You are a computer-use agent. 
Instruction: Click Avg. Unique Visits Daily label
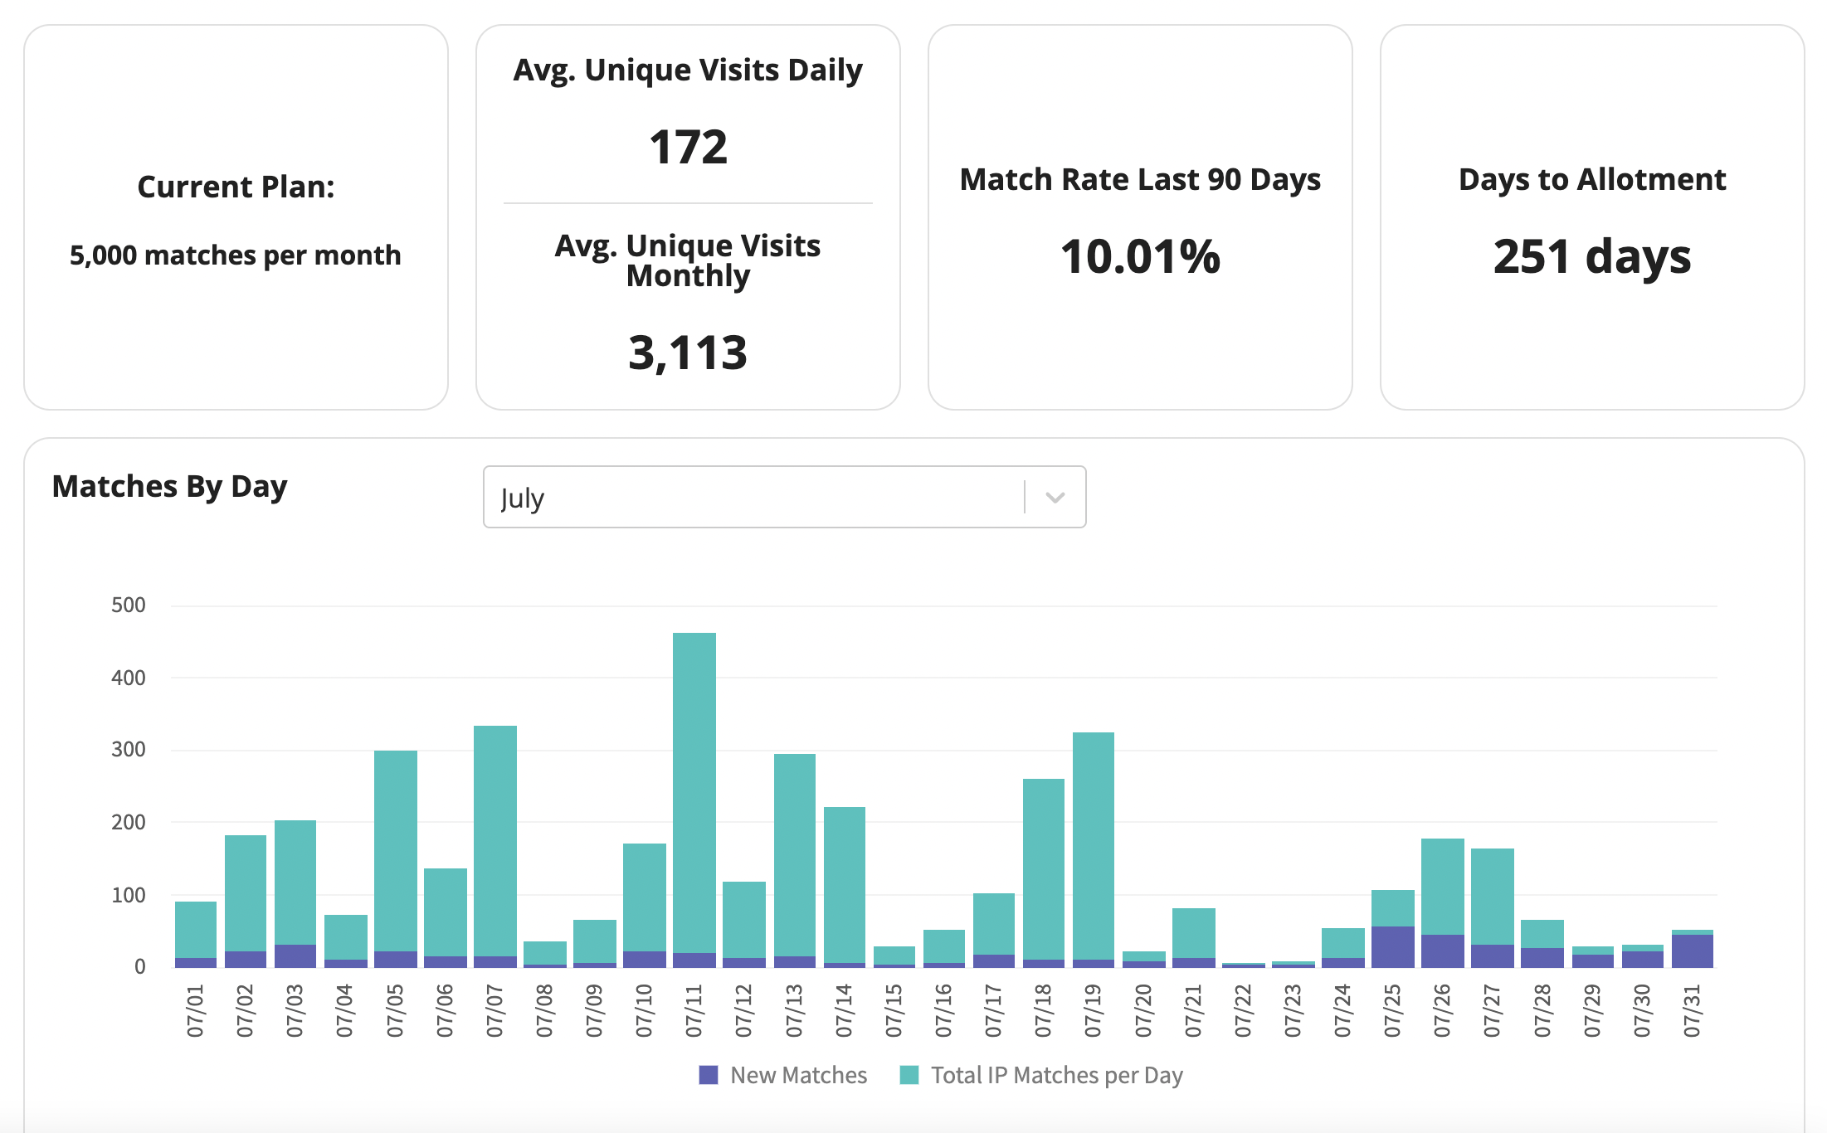tap(688, 71)
